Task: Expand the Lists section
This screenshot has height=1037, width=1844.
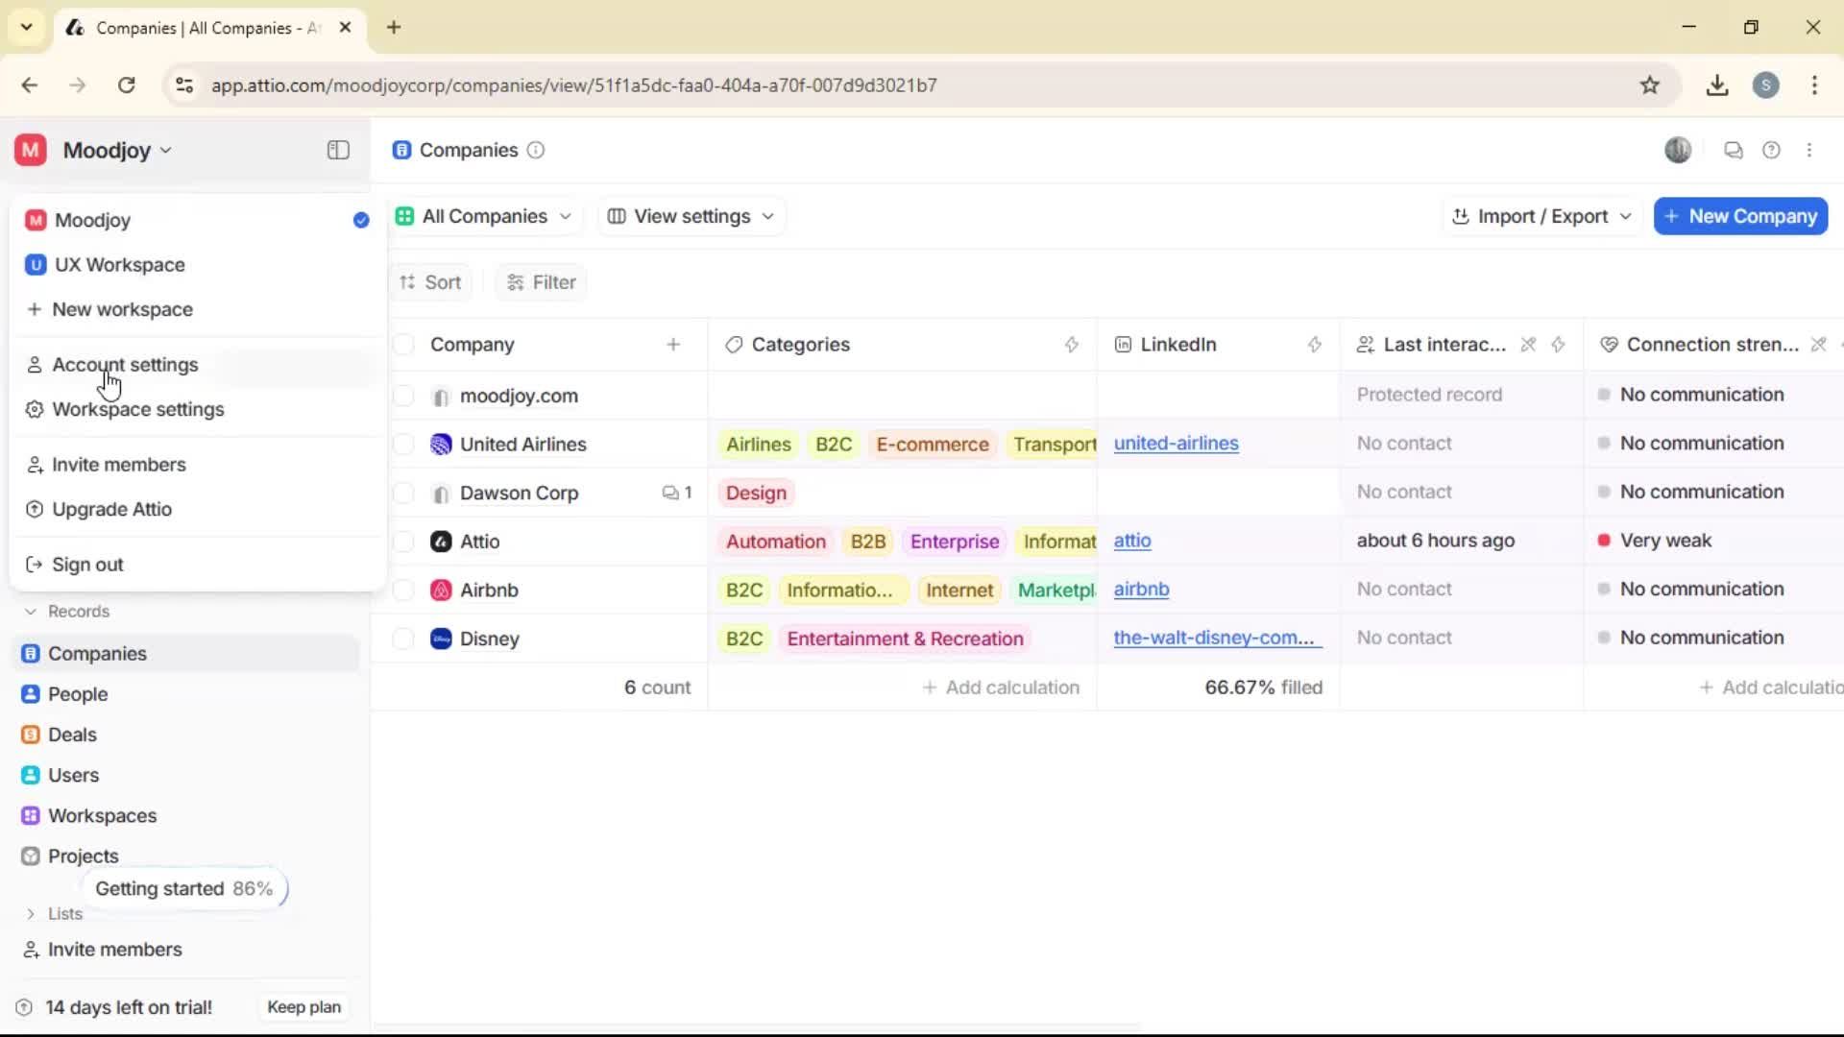Action: [54, 914]
